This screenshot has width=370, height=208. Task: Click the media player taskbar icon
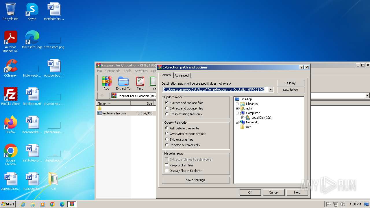coord(42,204)
